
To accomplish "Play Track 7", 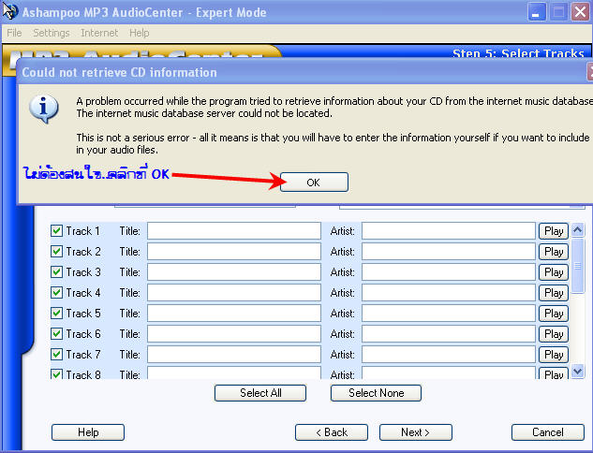I will (554, 355).
